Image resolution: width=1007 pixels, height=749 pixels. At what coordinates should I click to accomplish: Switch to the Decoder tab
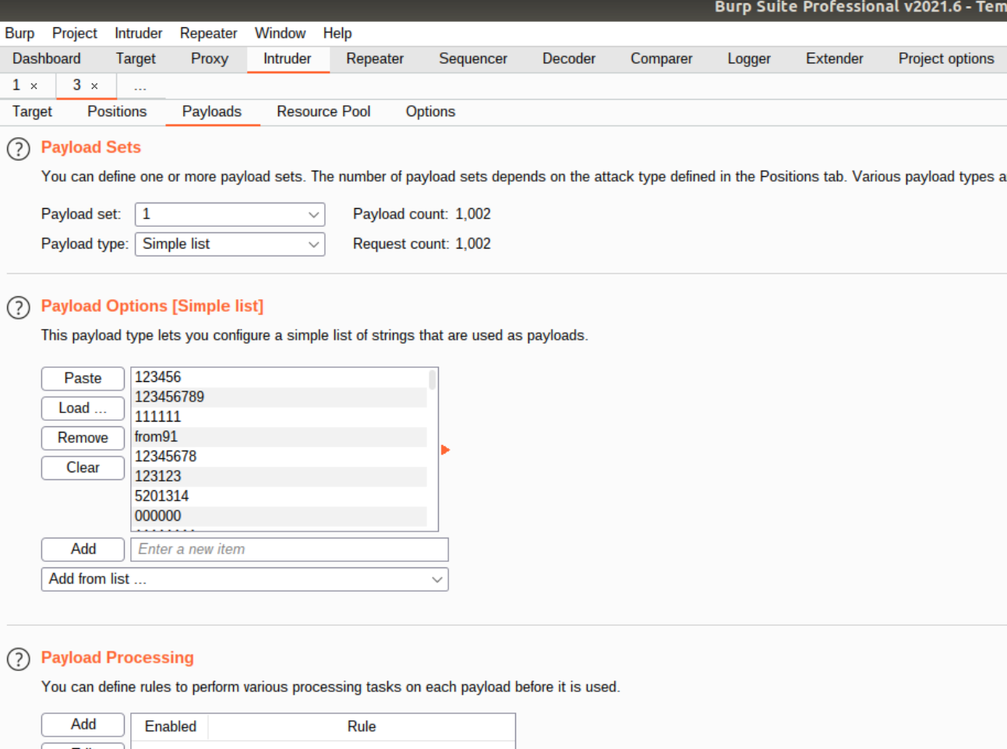(x=569, y=59)
